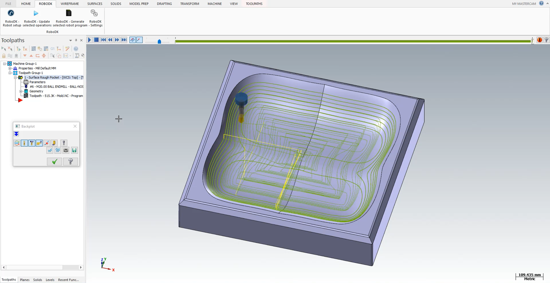
Task: Click the G1 verify icon in Toolpaths toolbar
Action: (x=53, y=48)
